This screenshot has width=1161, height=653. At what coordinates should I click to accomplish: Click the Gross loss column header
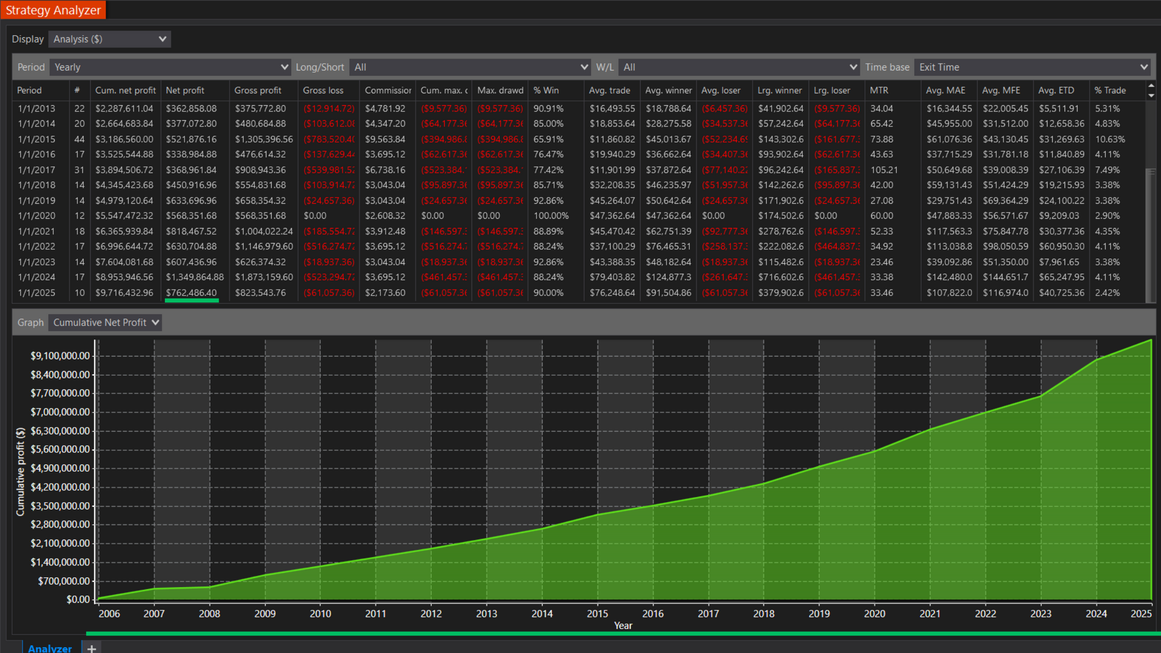323,91
